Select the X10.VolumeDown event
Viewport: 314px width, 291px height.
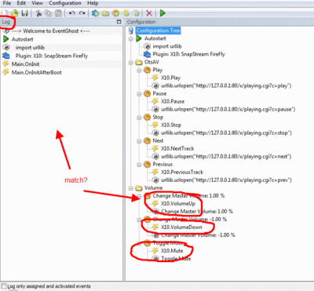click(181, 227)
